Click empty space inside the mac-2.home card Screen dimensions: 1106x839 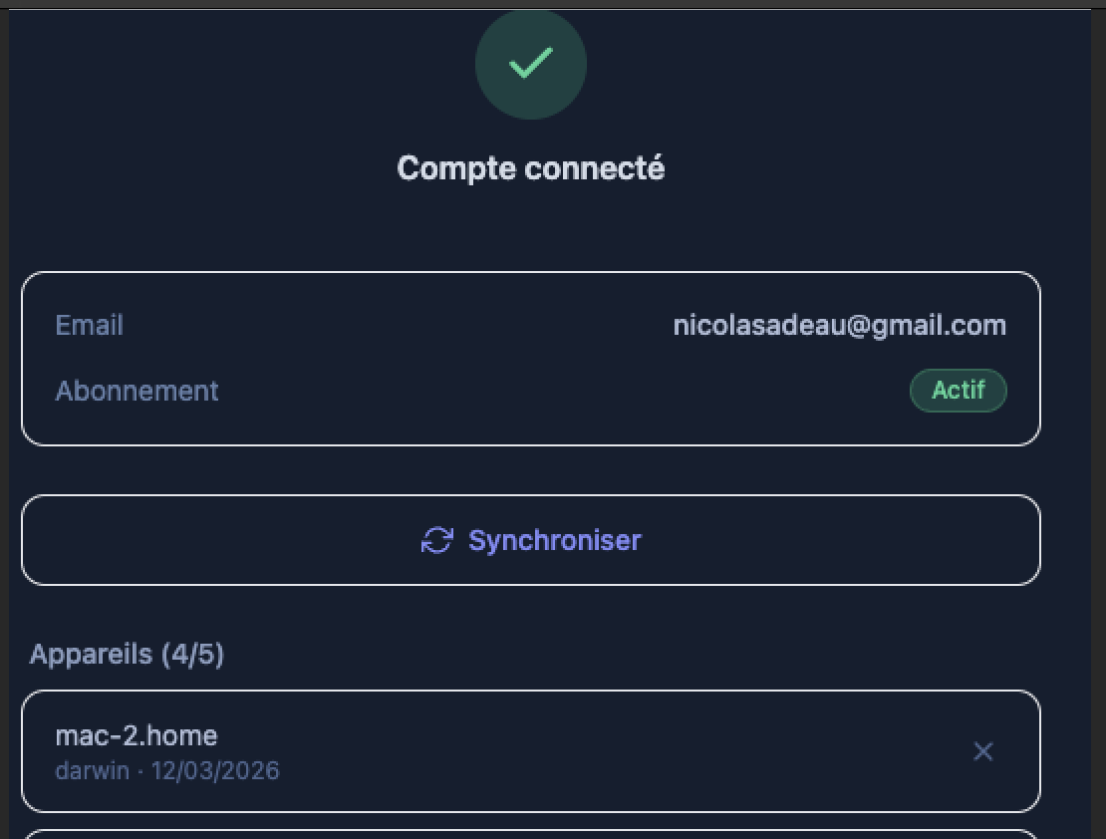[598, 751]
